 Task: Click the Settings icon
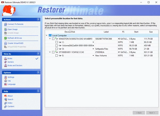point(6,77)
